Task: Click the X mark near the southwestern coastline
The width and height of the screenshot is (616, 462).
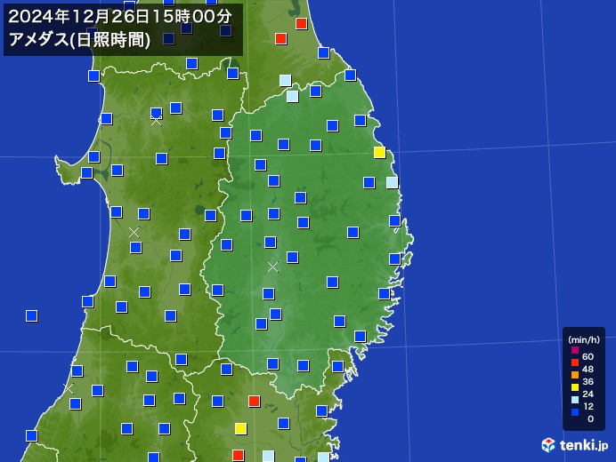Action: click(x=68, y=388)
